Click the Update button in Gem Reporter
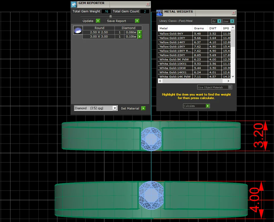Viewport: 274px width, 222px height. pos(91,21)
